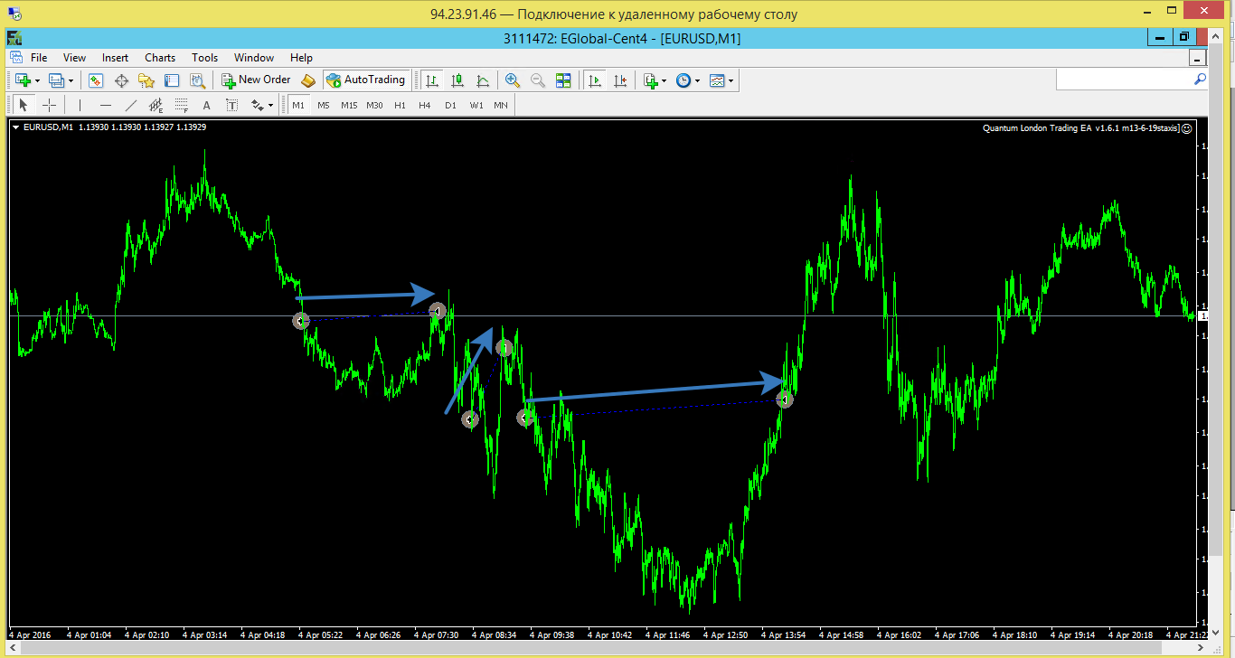
Task: Open the Charts menu
Action: (x=160, y=57)
